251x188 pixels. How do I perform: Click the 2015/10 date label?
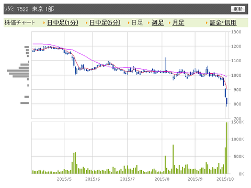(x=225, y=179)
